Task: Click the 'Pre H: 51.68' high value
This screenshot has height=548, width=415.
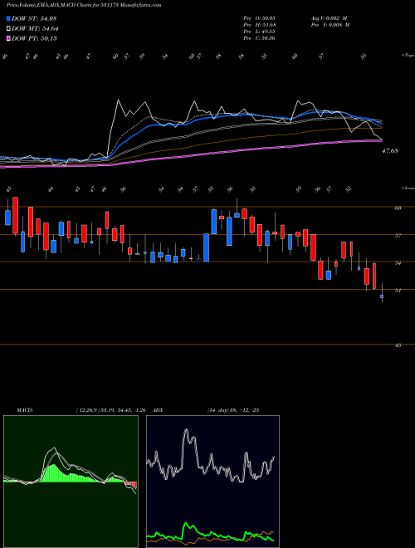Action: 260,25
